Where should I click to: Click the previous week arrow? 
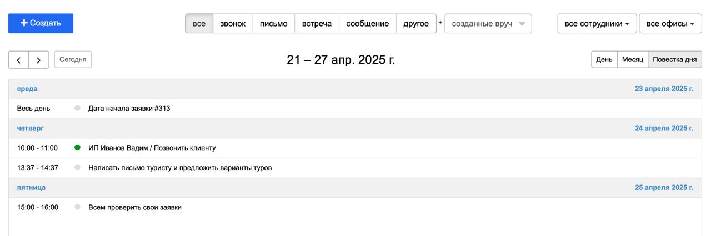point(18,60)
